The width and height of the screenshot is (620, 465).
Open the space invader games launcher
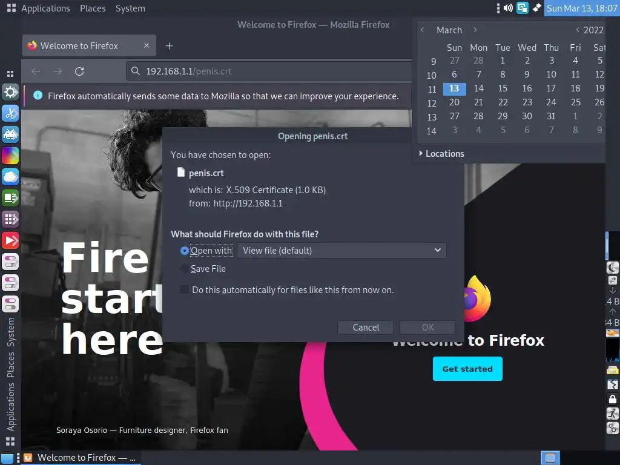coord(10,134)
